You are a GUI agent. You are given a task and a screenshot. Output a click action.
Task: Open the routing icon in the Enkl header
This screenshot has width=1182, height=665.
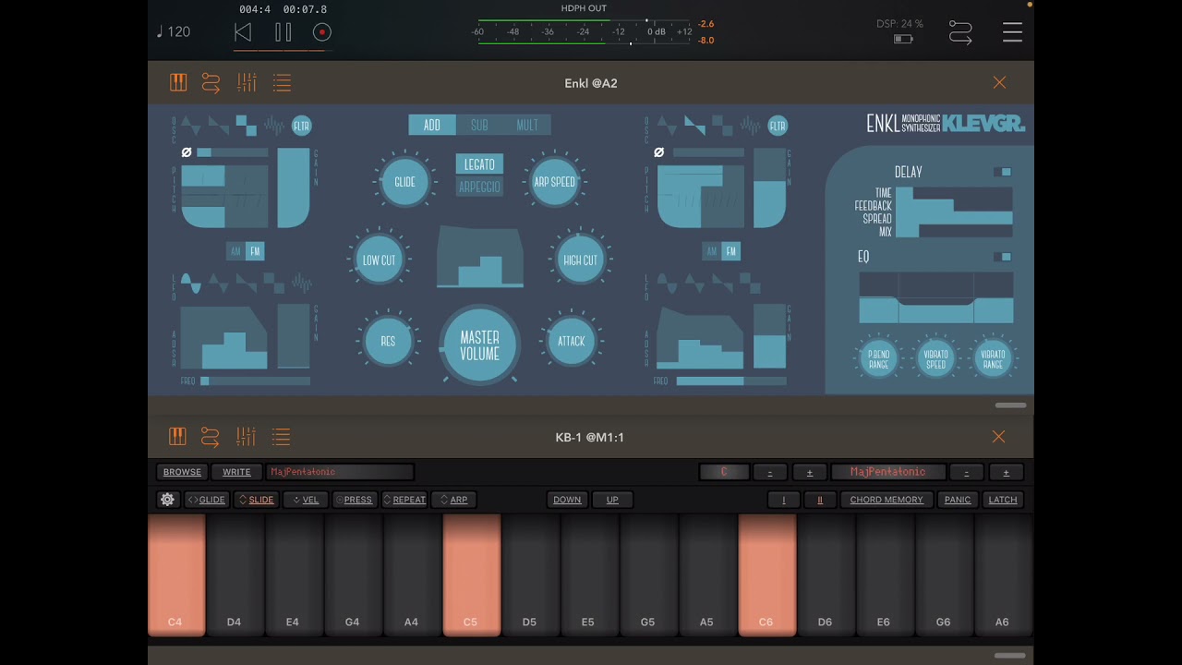coord(211,83)
